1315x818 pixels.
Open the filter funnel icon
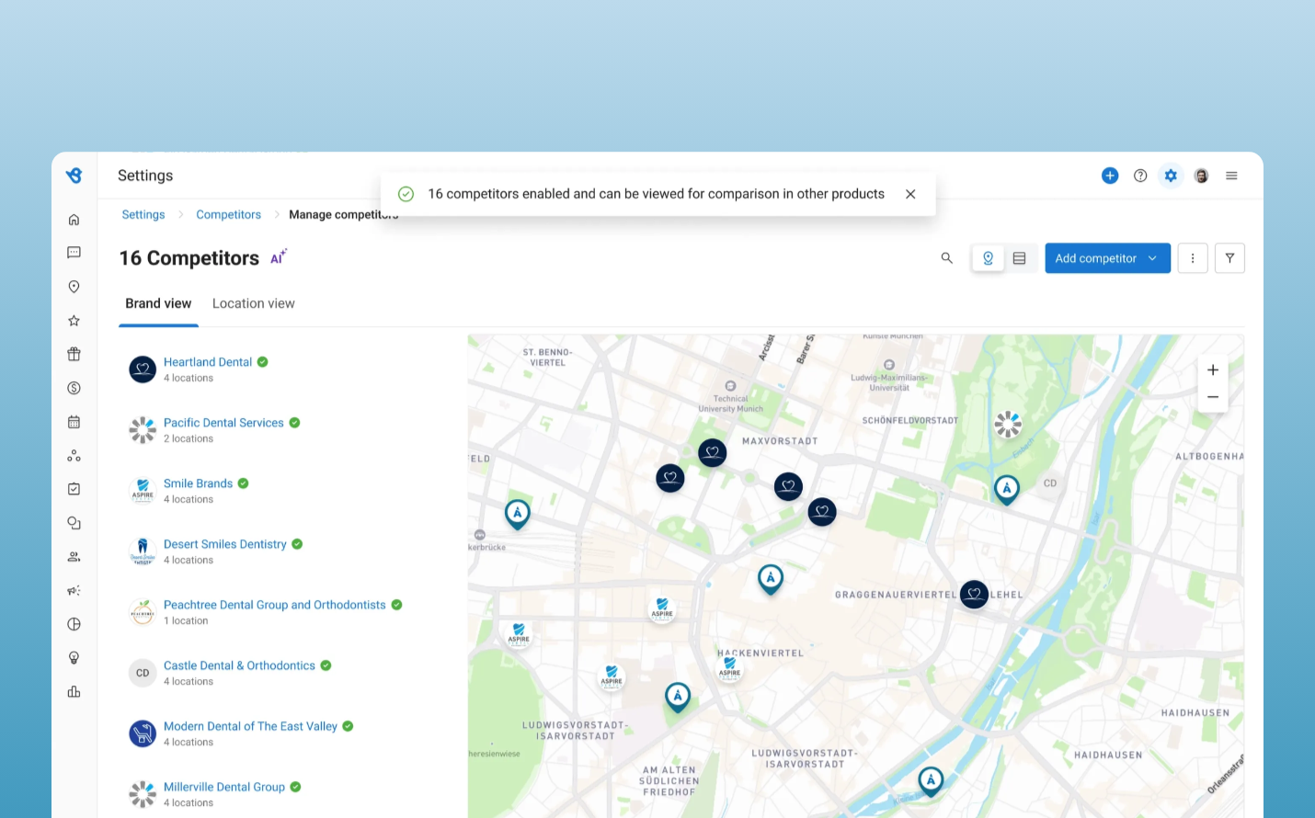(x=1229, y=258)
